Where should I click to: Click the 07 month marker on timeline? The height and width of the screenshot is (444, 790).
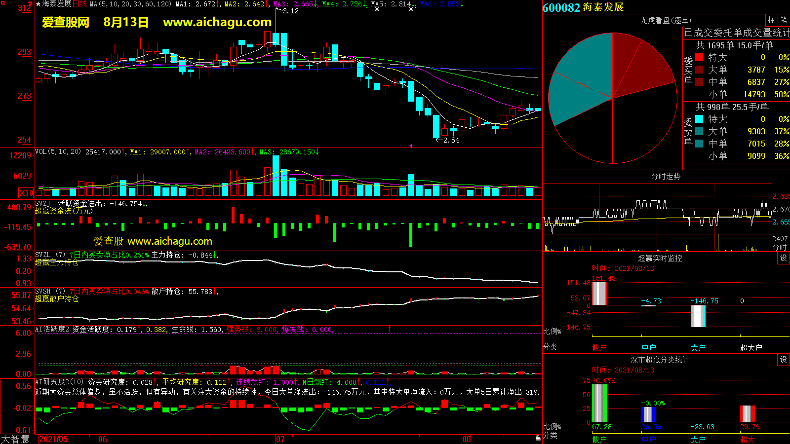280,439
